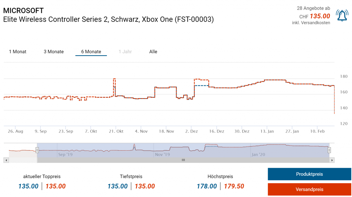
Task: Click the Elite Wireless Controller product title
Action: click(108, 20)
